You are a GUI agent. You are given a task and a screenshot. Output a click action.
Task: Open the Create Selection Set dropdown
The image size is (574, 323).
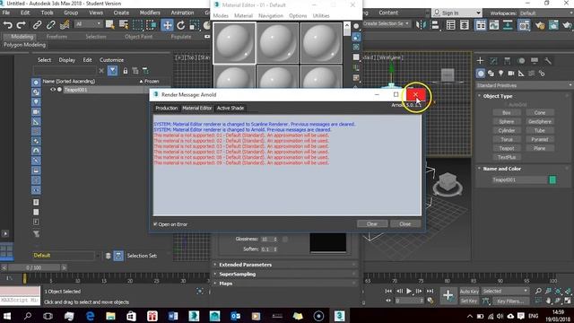386,24
